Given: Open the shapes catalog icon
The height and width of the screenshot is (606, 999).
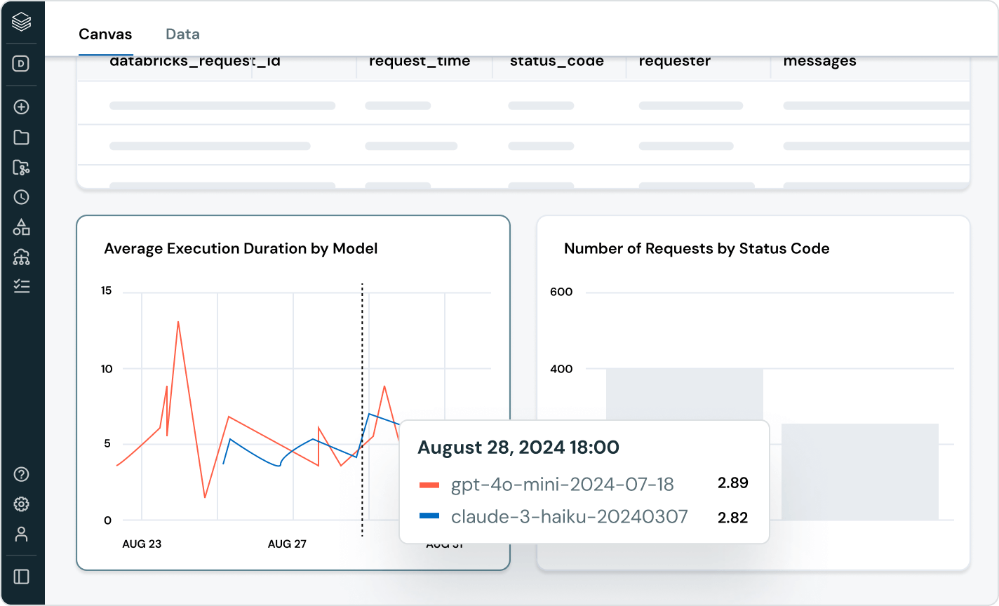Looking at the screenshot, I should click(22, 227).
